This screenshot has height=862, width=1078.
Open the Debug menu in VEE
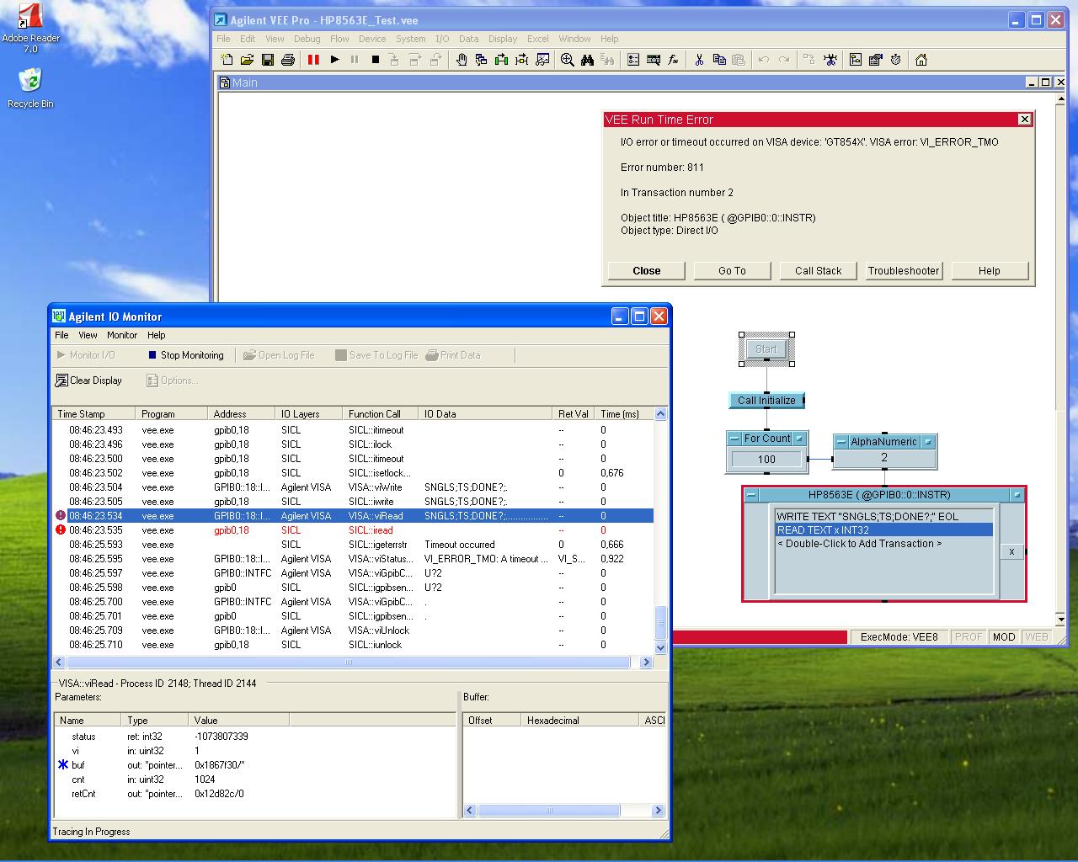[307, 39]
